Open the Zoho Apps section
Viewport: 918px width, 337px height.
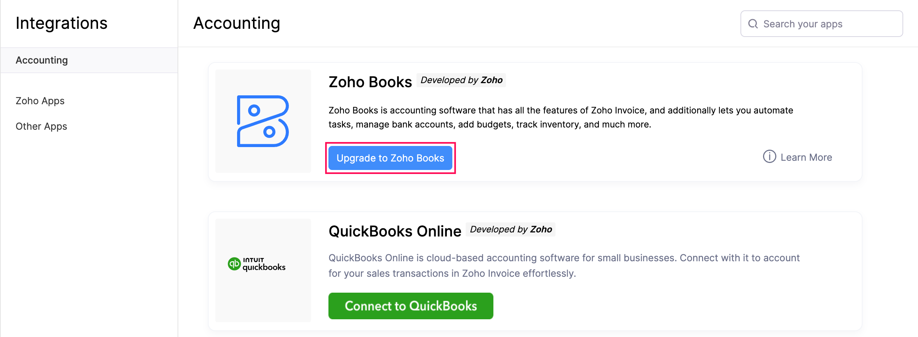(40, 101)
